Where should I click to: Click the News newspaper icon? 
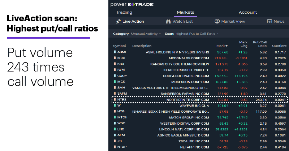pos(269,21)
